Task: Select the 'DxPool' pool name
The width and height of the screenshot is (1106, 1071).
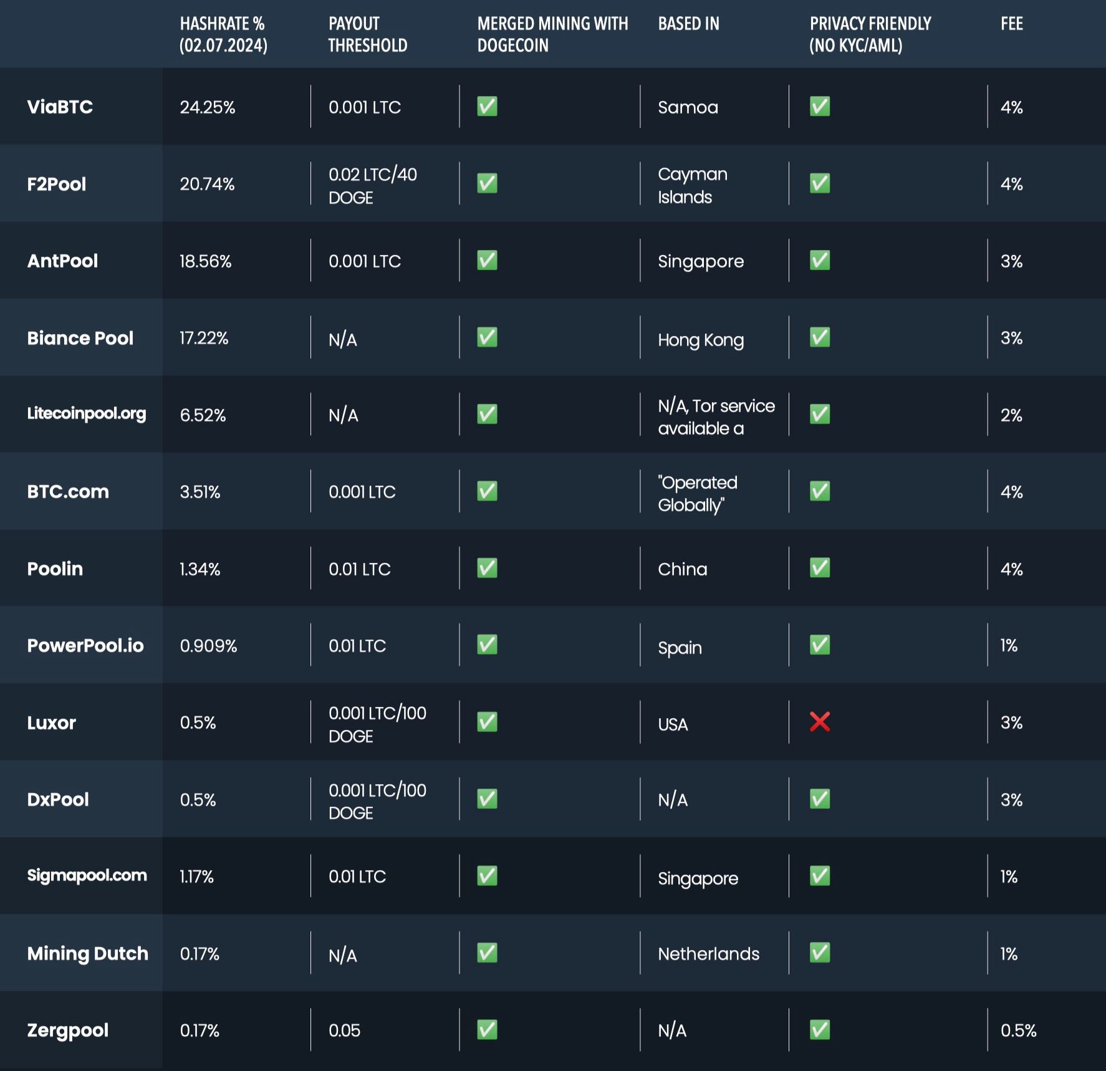Action: (x=58, y=799)
